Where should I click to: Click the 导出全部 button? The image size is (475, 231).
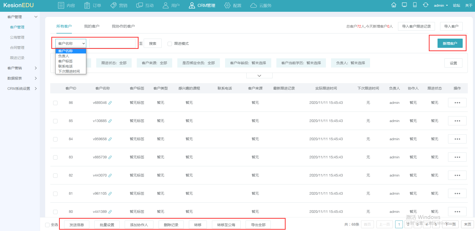click(x=258, y=225)
